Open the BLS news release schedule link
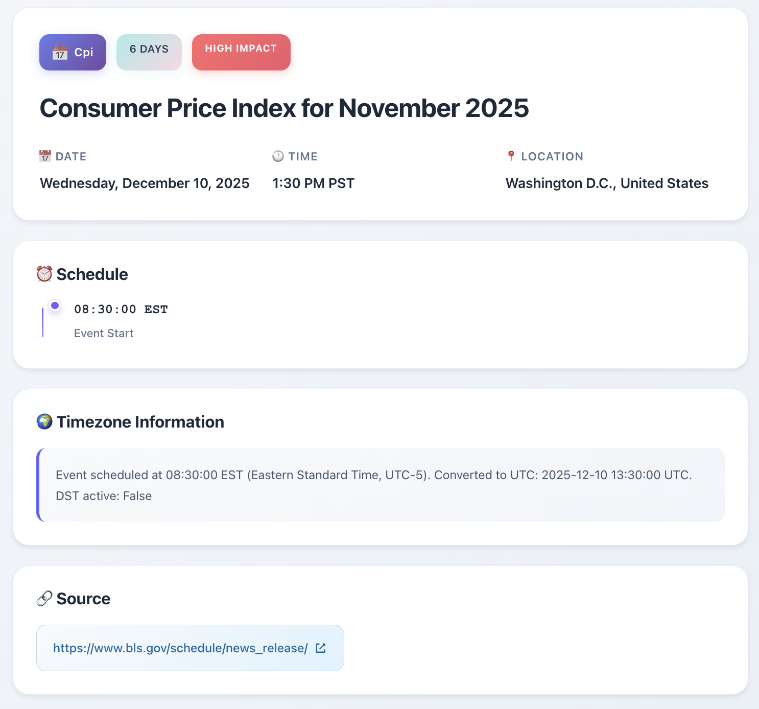This screenshot has height=709, width=759. pyautogui.click(x=180, y=648)
